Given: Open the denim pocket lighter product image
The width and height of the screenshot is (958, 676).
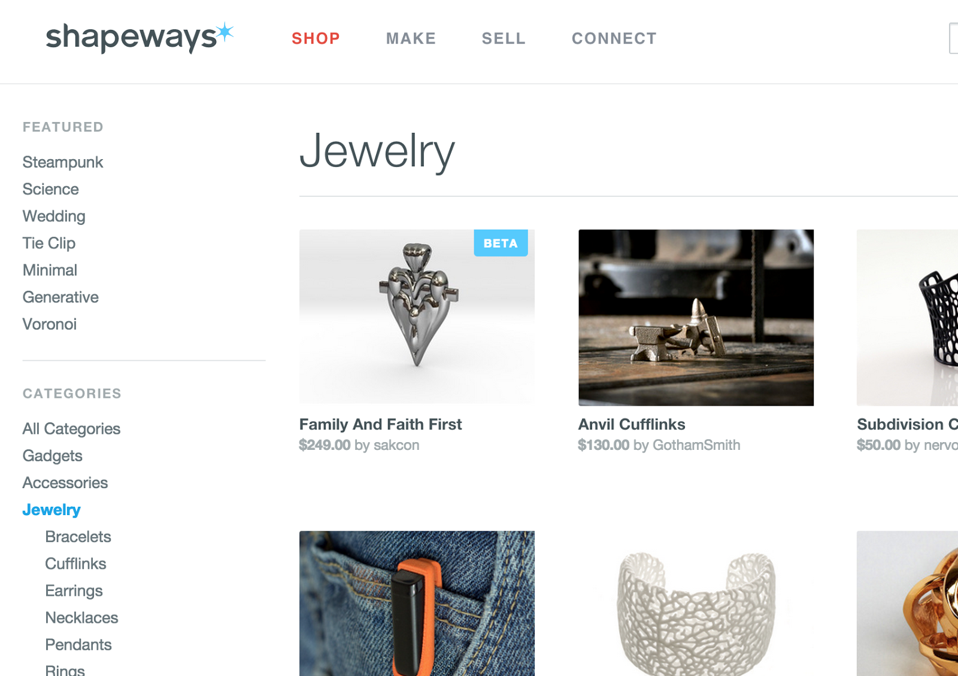Looking at the screenshot, I should coord(417,603).
